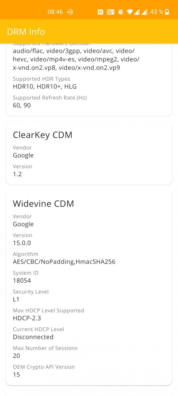Tap the DRM Info app title
Image resolution: width=178 pixels, height=396 pixels.
26,32
